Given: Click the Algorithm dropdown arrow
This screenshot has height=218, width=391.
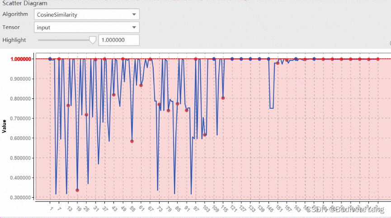Looking at the screenshot, I should 134,14.
